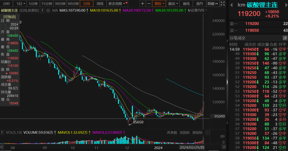Click the zoom in plus icon
This screenshot has height=151, width=288.
click(x=143, y=3)
